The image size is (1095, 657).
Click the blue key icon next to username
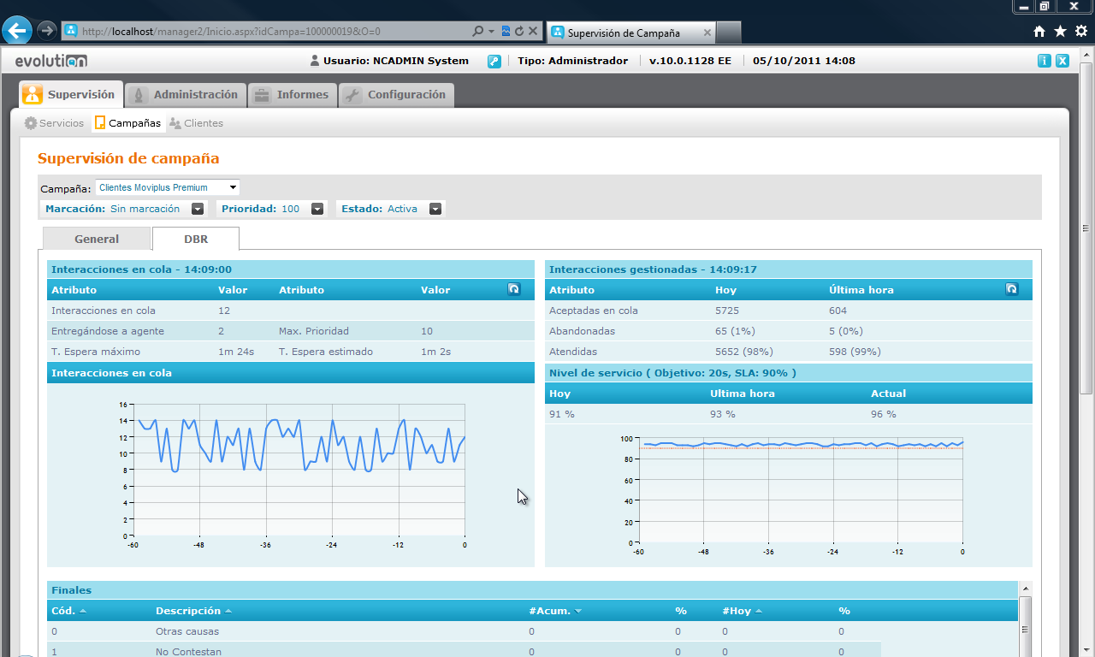pos(494,61)
